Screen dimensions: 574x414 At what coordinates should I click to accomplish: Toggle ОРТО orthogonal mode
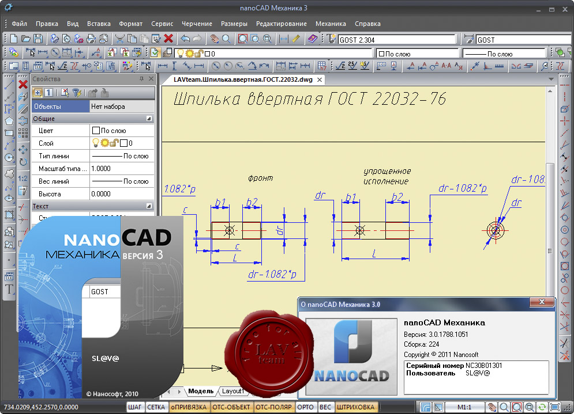click(305, 407)
